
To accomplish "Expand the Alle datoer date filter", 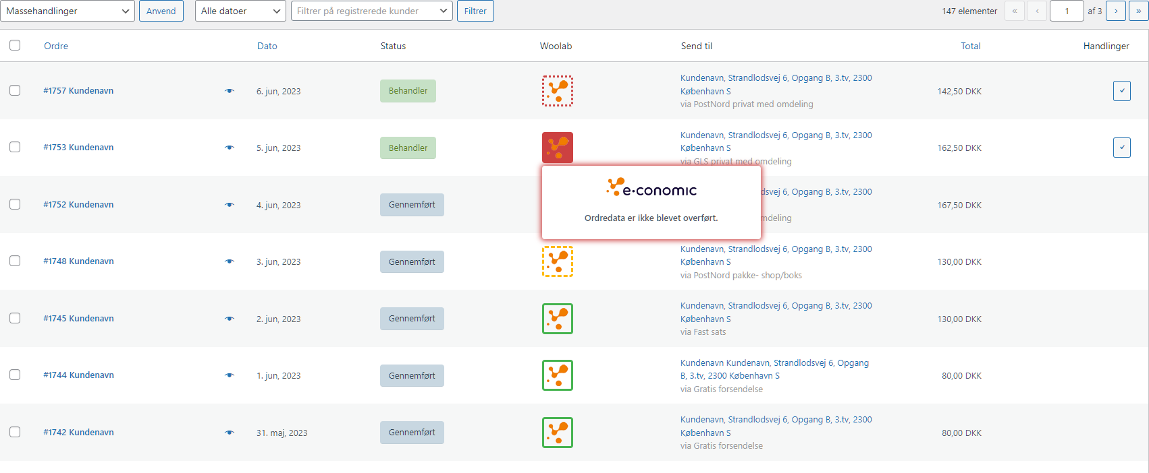I will pyautogui.click(x=240, y=11).
